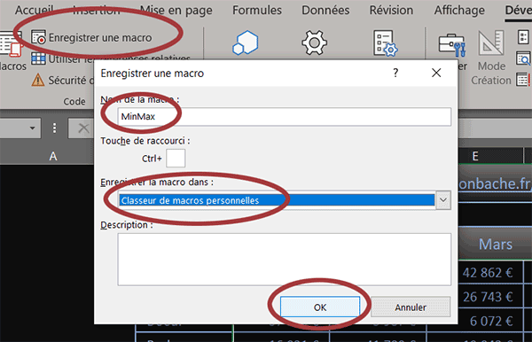Image resolution: width=532 pixels, height=342 pixels.
Task: Click the Annuler button
Action: 411,307
